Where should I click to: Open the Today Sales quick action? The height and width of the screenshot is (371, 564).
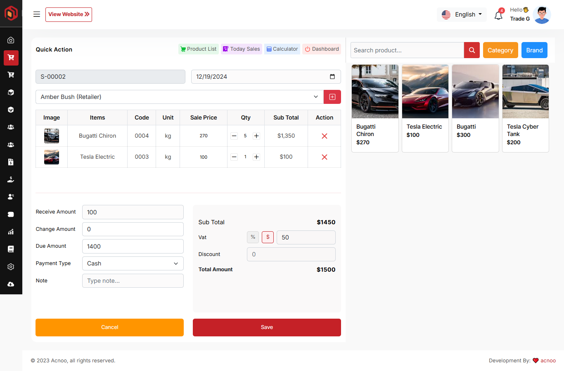point(242,49)
